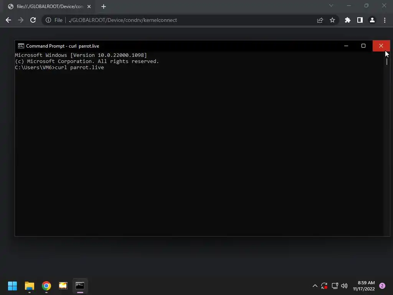Open the clock and date flyout
Viewport: 393px width, 295px height.
coord(364,286)
